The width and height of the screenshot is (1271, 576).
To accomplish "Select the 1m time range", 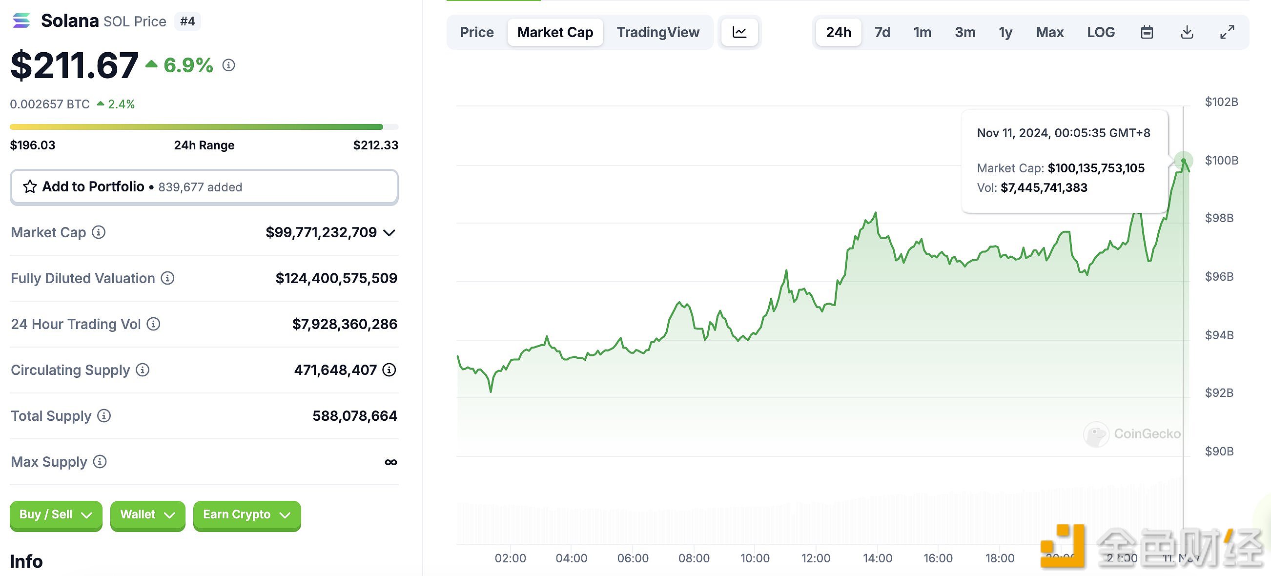I will coord(922,33).
